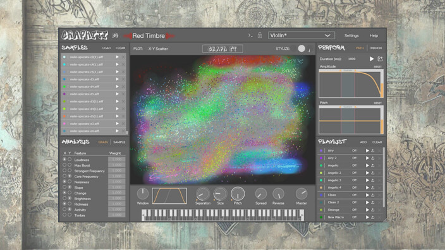Image resolution: width=445 pixels, height=250 pixels.
Task: Click the window shape envelope display
Action: pos(169,196)
